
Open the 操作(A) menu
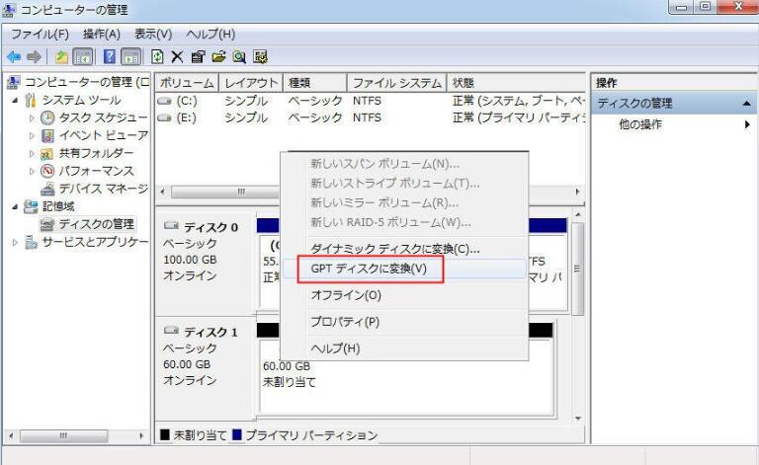click(102, 34)
